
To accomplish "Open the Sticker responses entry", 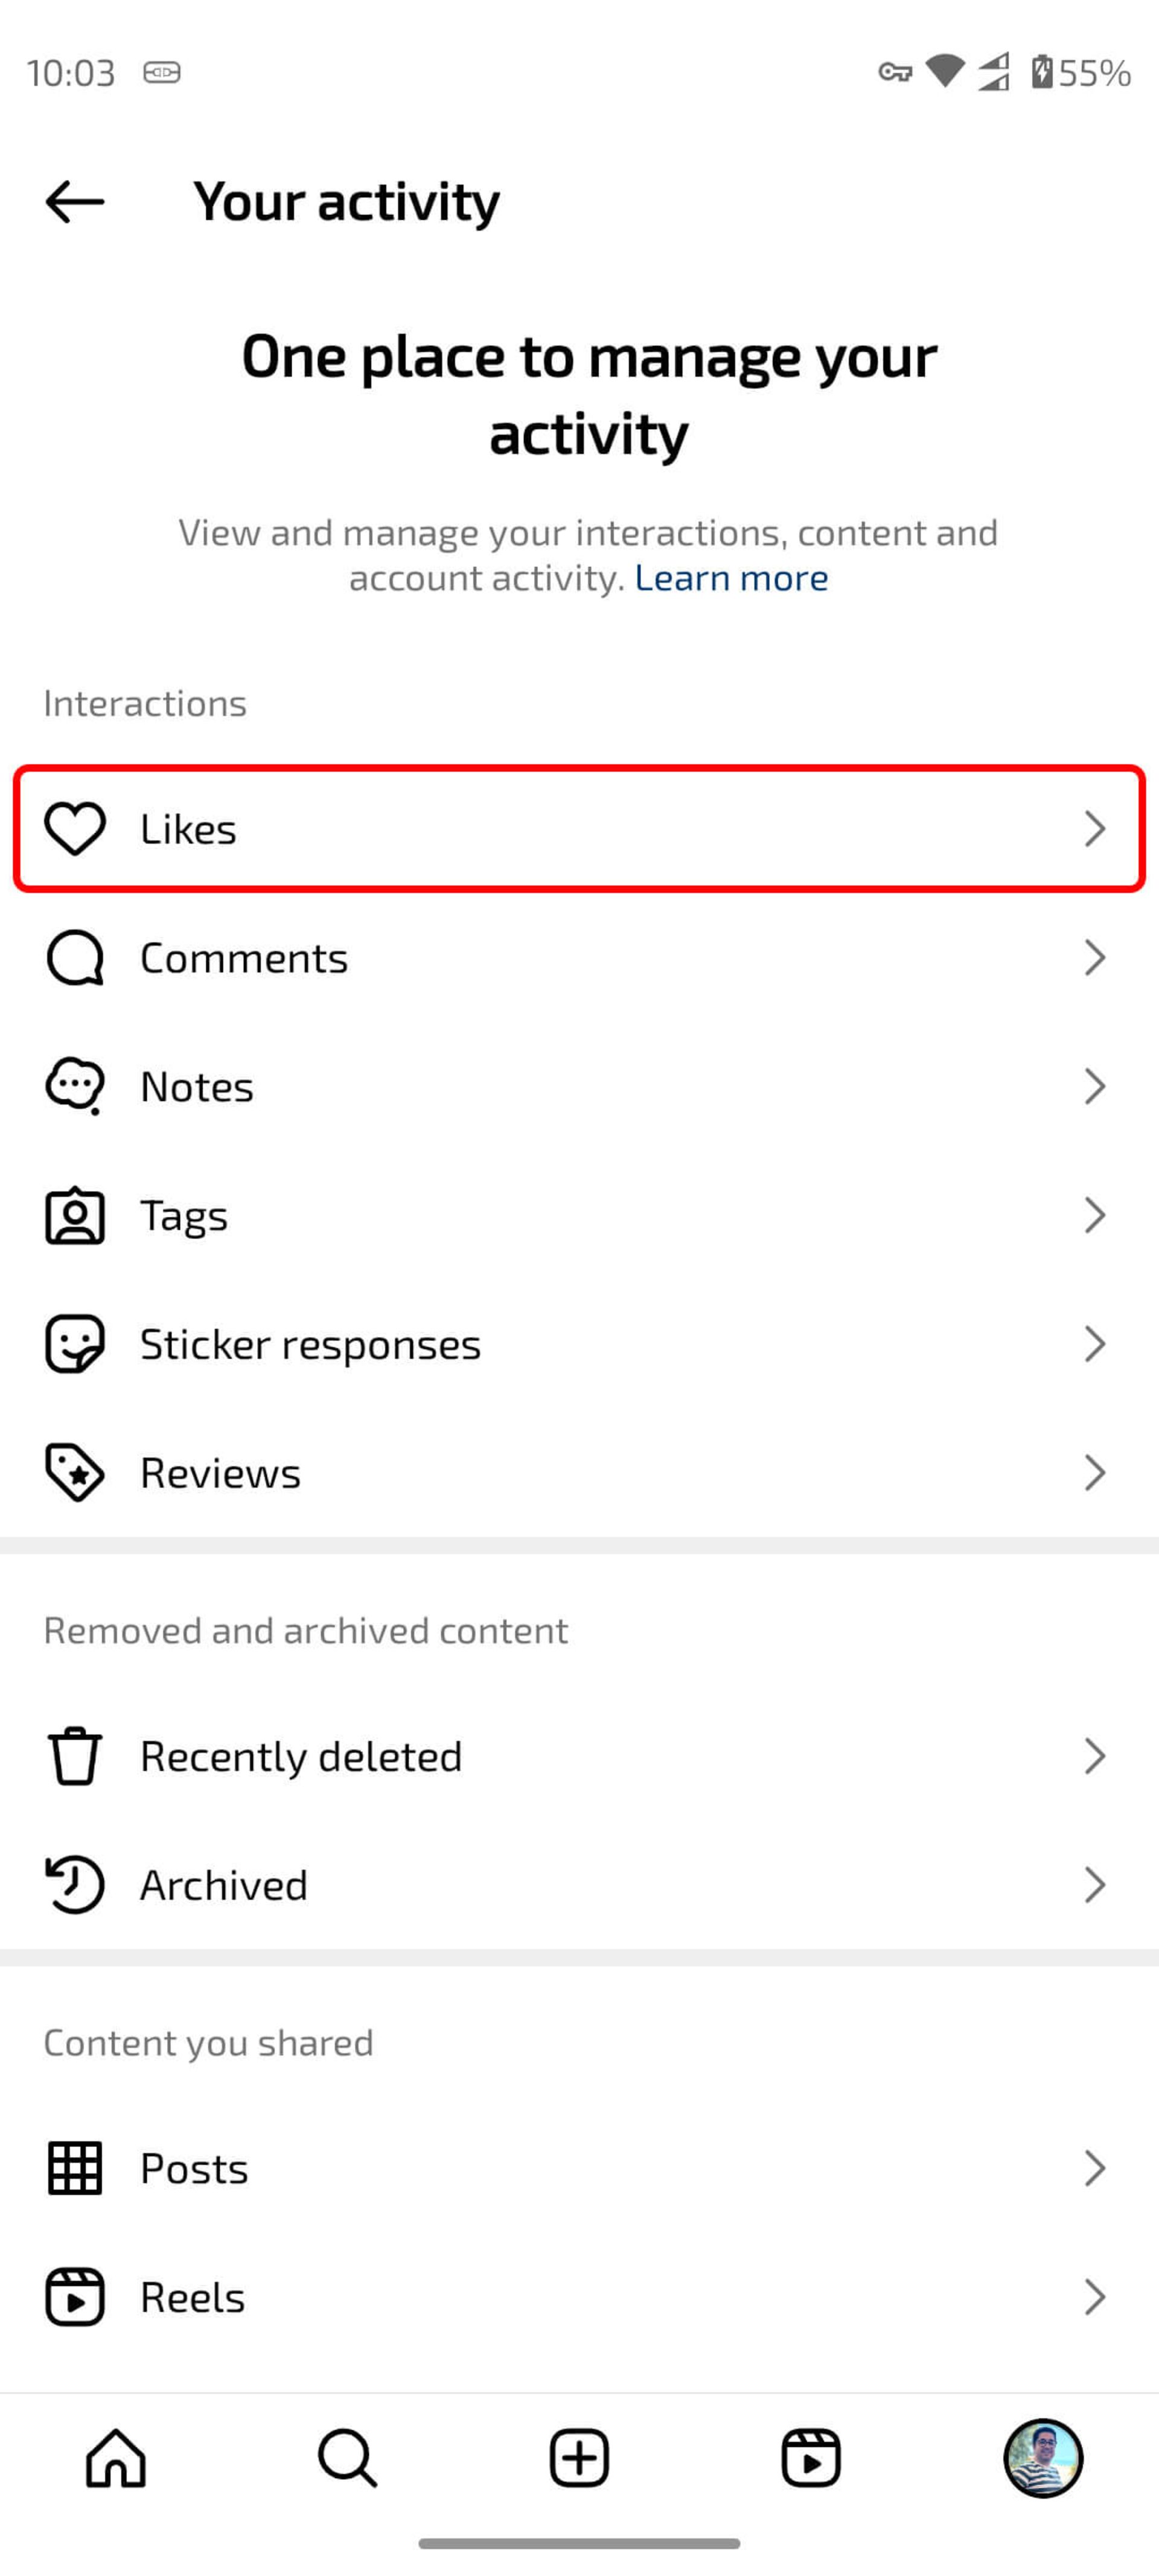I will tap(580, 1344).
